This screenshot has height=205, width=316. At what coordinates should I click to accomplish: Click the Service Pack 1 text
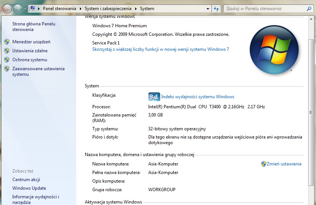point(106,43)
